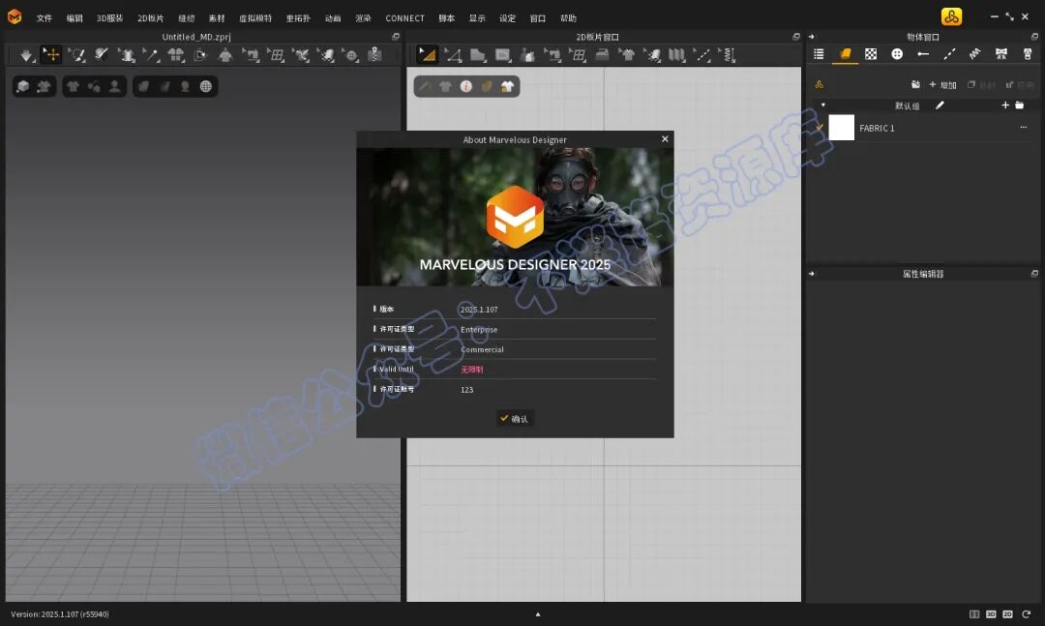Click the reset layout icon in status bar
The image size is (1045, 626).
point(1027,614)
